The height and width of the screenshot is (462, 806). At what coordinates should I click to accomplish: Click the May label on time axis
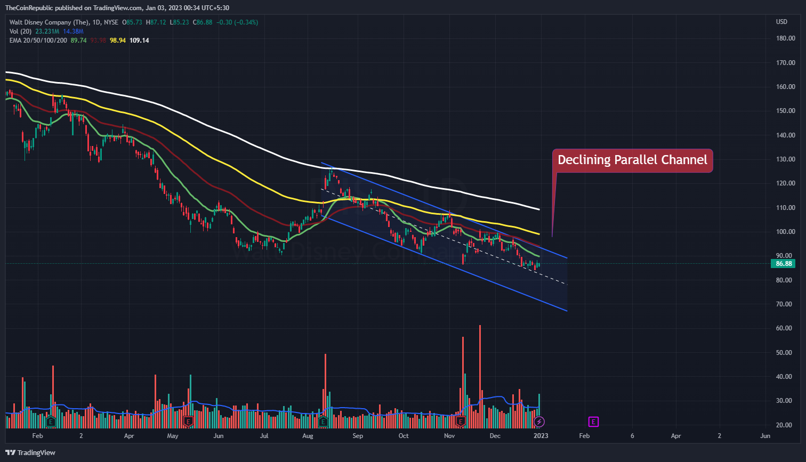(172, 436)
